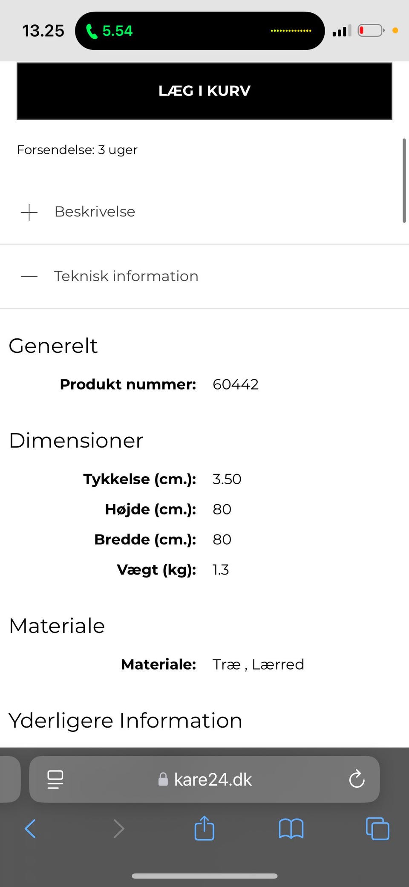This screenshot has height=887, width=409.
Task: Tap the Safari back arrow
Action: (30, 829)
